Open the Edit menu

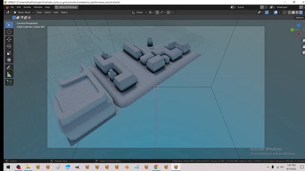tap(19, 7)
